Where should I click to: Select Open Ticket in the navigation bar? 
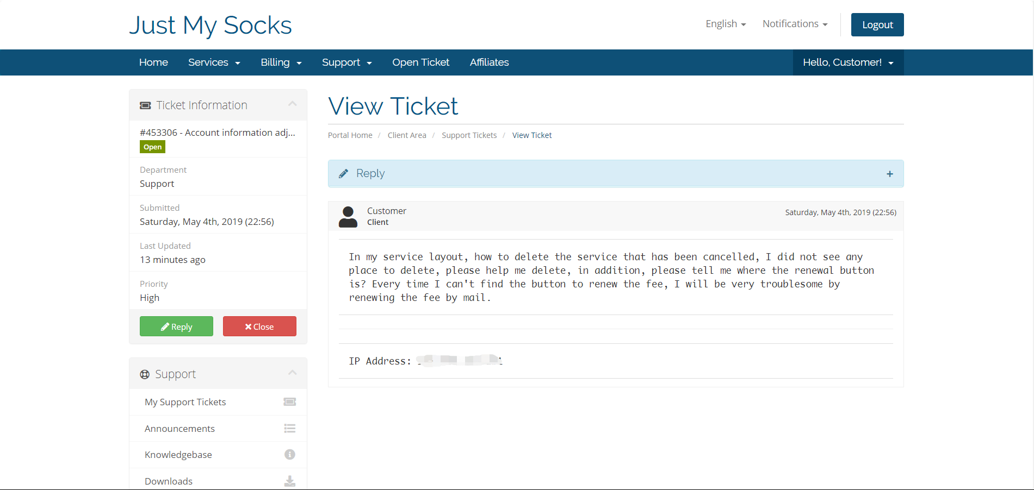[x=421, y=62]
